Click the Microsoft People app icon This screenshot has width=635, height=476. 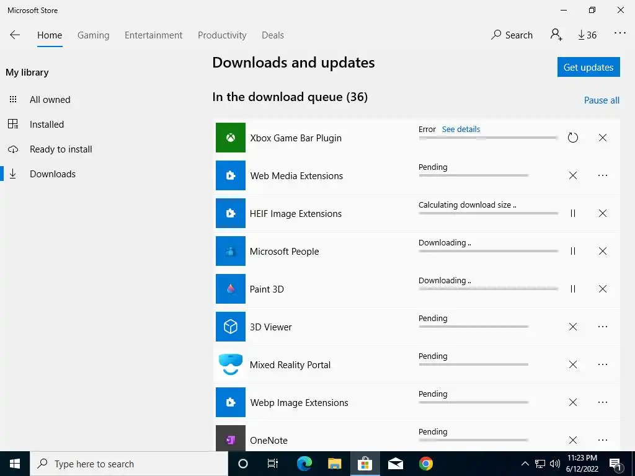click(x=231, y=251)
